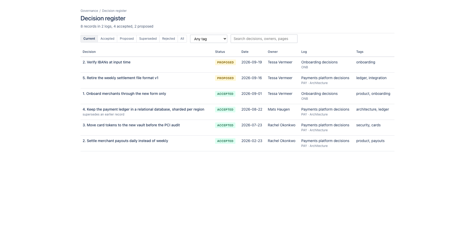This screenshot has height=232, width=475.
Task: Open Keep the payment ledger decision
Action: tap(143, 109)
